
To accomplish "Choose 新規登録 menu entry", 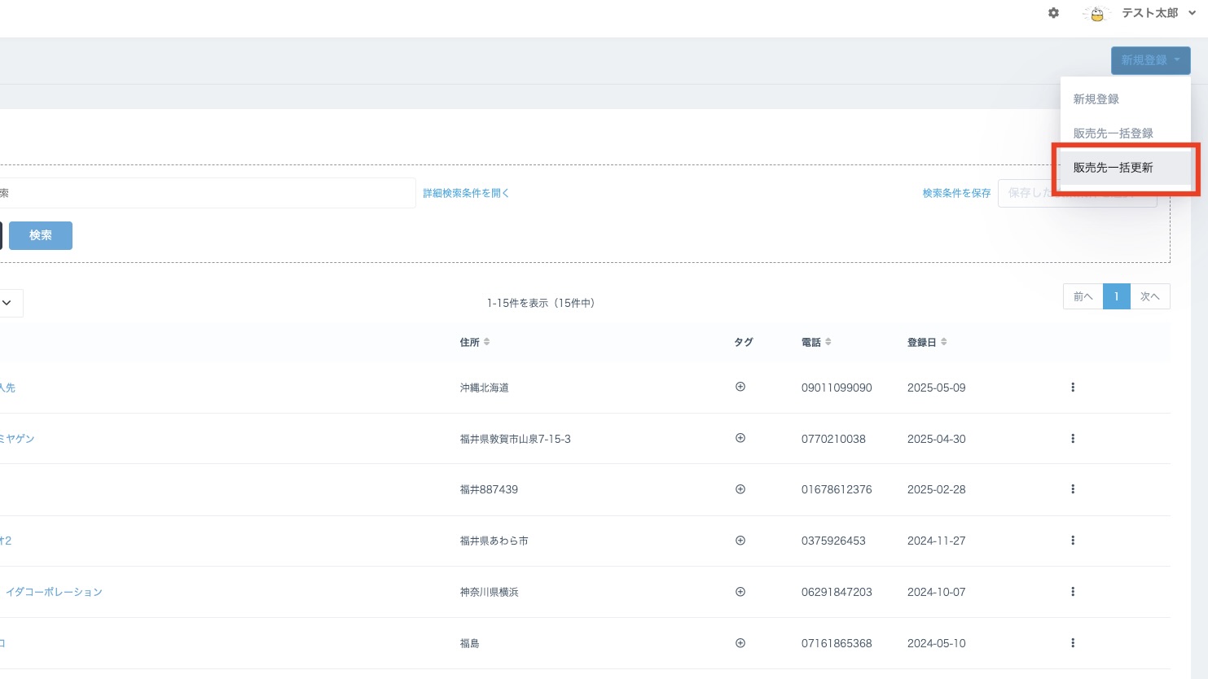I will [x=1096, y=99].
